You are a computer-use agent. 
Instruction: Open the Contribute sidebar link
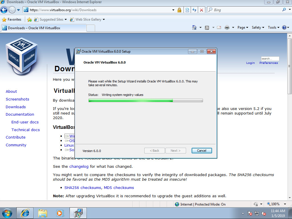[x=15, y=137]
